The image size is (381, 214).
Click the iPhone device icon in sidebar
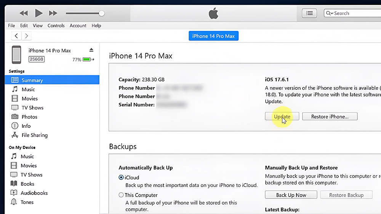click(16, 55)
